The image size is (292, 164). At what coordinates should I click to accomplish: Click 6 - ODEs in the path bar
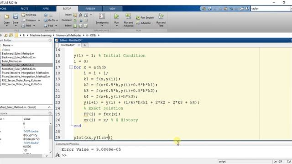coord(91,36)
